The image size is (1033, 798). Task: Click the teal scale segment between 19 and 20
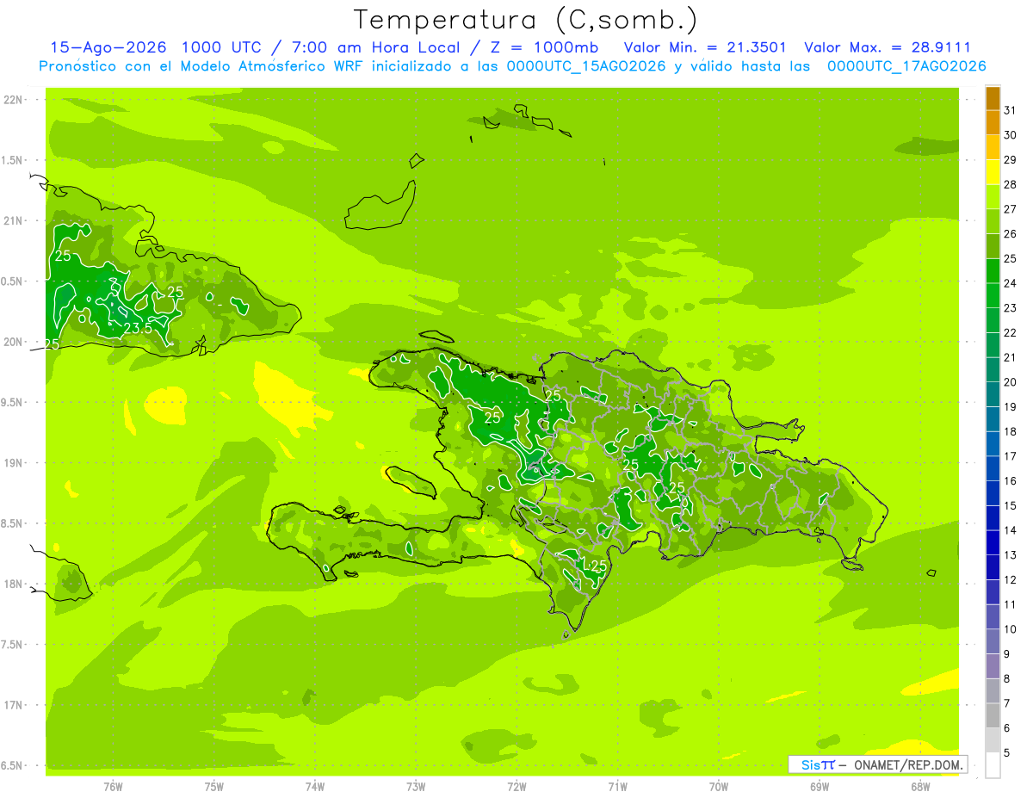(993, 394)
